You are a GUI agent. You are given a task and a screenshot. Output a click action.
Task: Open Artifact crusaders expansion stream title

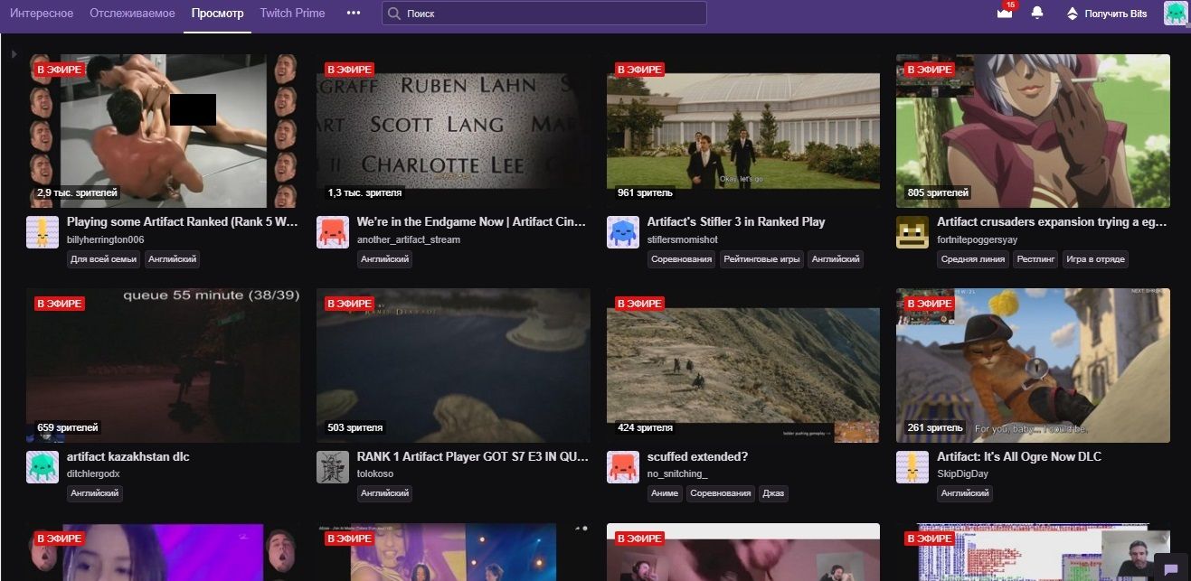[x=1053, y=221]
